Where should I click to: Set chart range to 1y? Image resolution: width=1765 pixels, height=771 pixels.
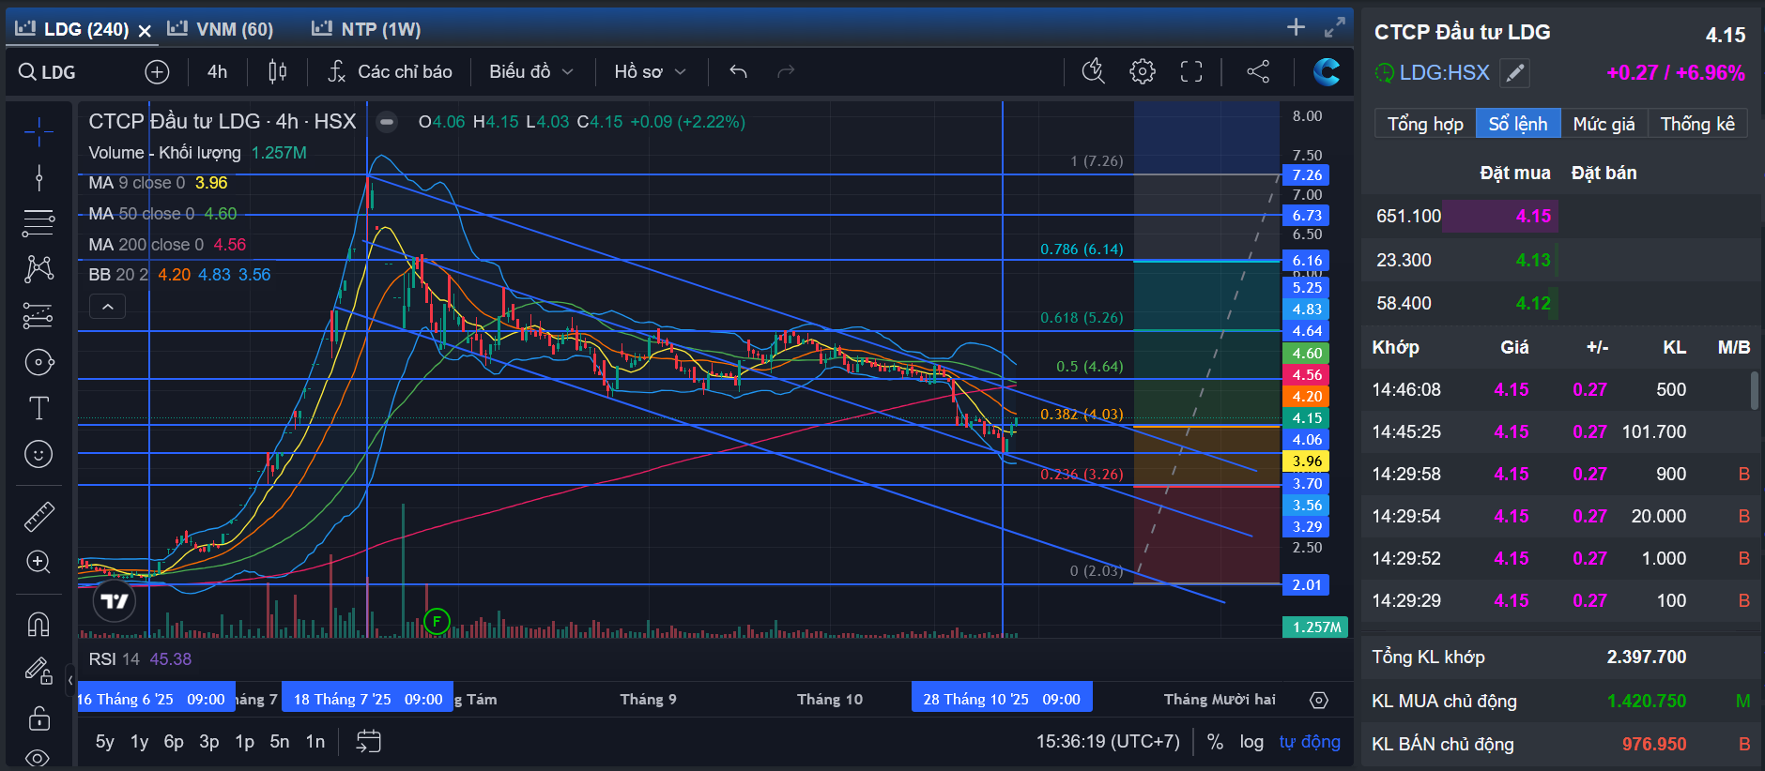pyautogui.click(x=139, y=742)
